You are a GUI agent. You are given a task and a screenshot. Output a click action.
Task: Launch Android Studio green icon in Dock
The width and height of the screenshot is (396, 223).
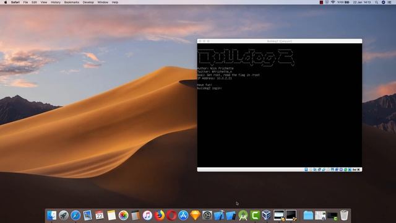(x=243, y=216)
